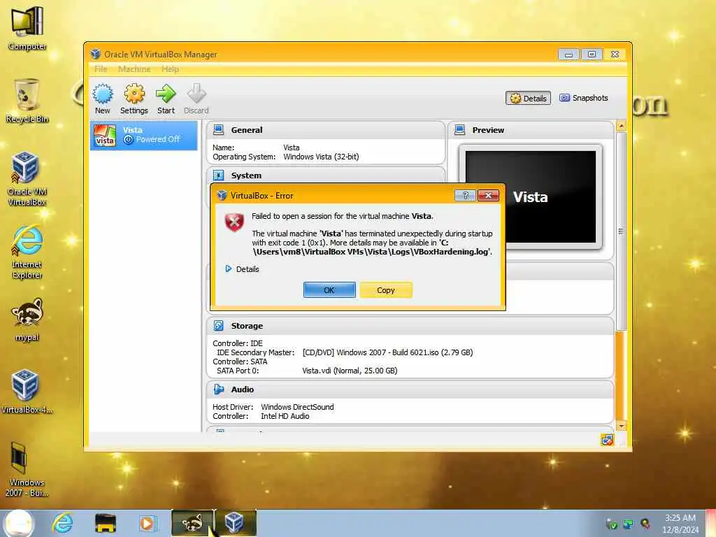Screen dimensions: 716x537
Task: Select Oracle VM VirtualBox desktop shortcut
Action: 27,179
